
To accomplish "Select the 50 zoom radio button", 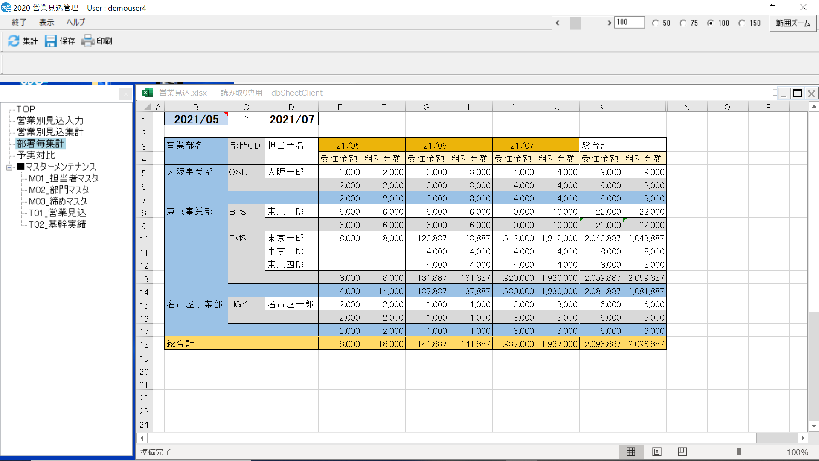I will click(x=655, y=23).
